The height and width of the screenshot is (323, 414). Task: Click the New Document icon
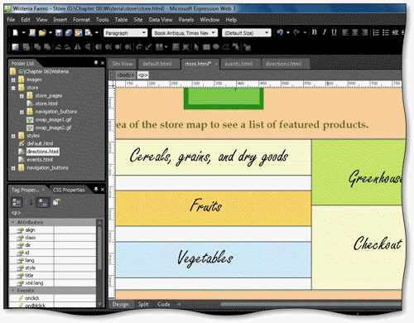click(x=15, y=33)
